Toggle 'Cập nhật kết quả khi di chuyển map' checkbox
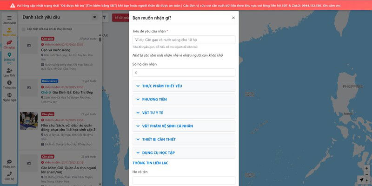 pos(23,29)
